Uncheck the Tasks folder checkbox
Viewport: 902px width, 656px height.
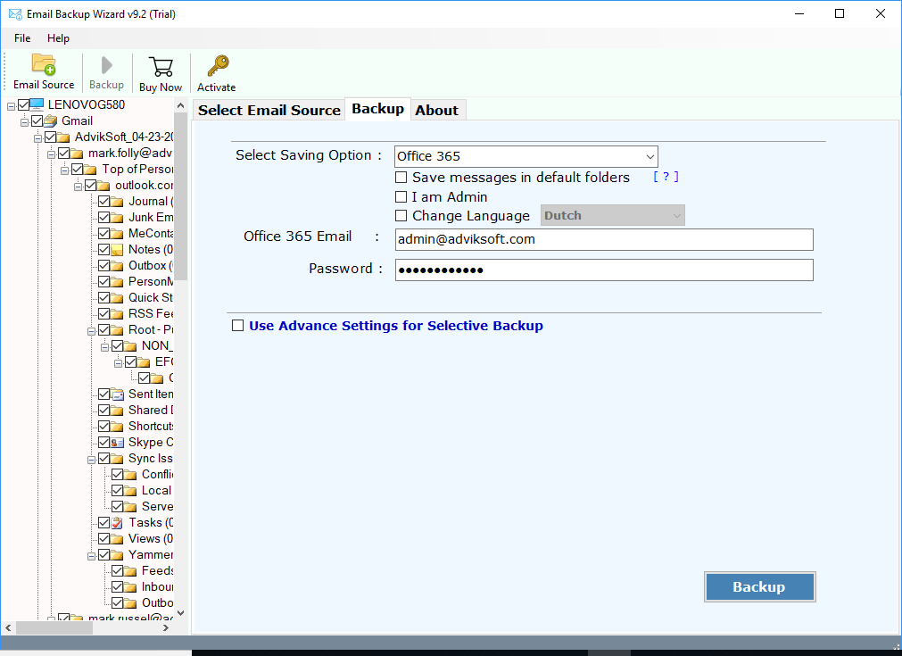pos(104,523)
